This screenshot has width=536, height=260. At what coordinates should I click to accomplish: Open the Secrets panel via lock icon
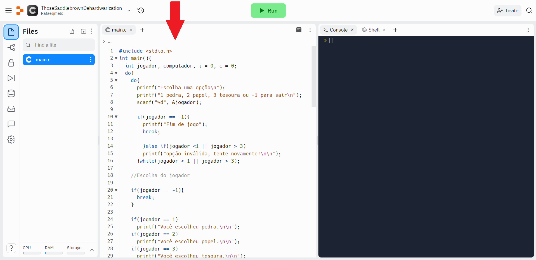11,63
